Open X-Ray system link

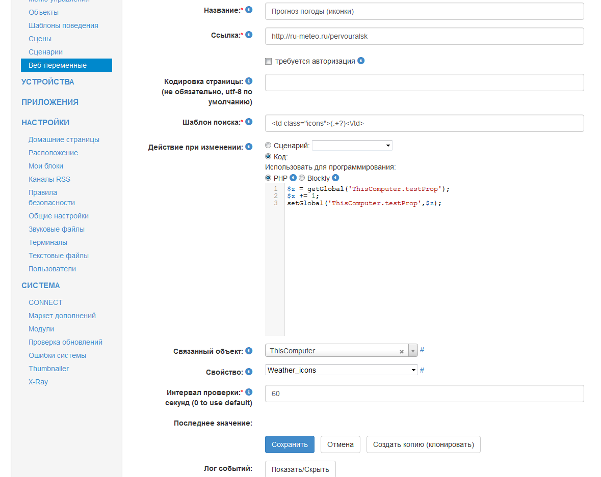(38, 382)
